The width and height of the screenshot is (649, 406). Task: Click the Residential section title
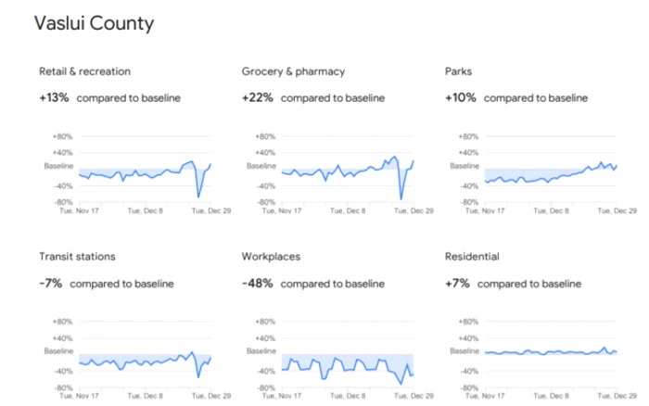472,257
